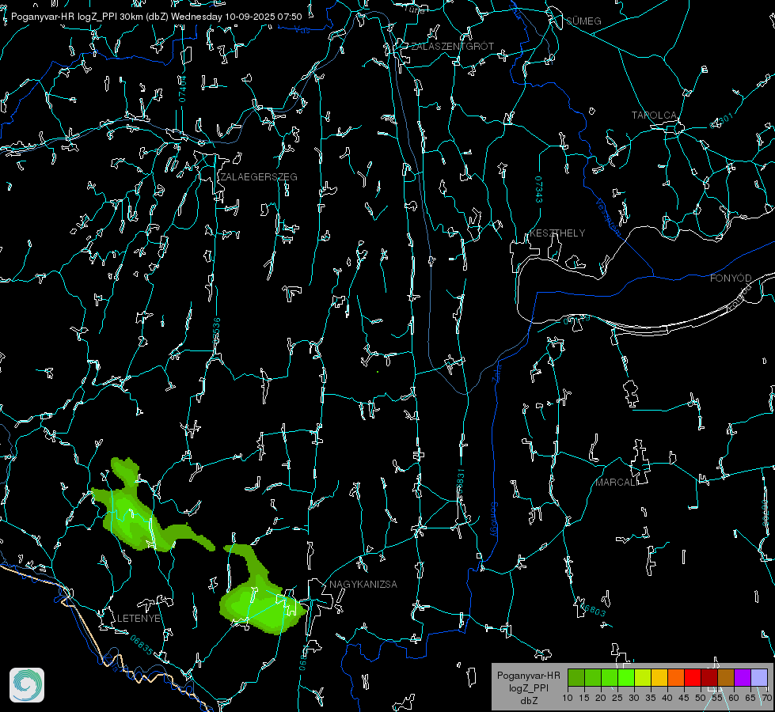Click the radar title text with timestamp
This screenshot has width=775, height=712.
(x=156, y=17)
